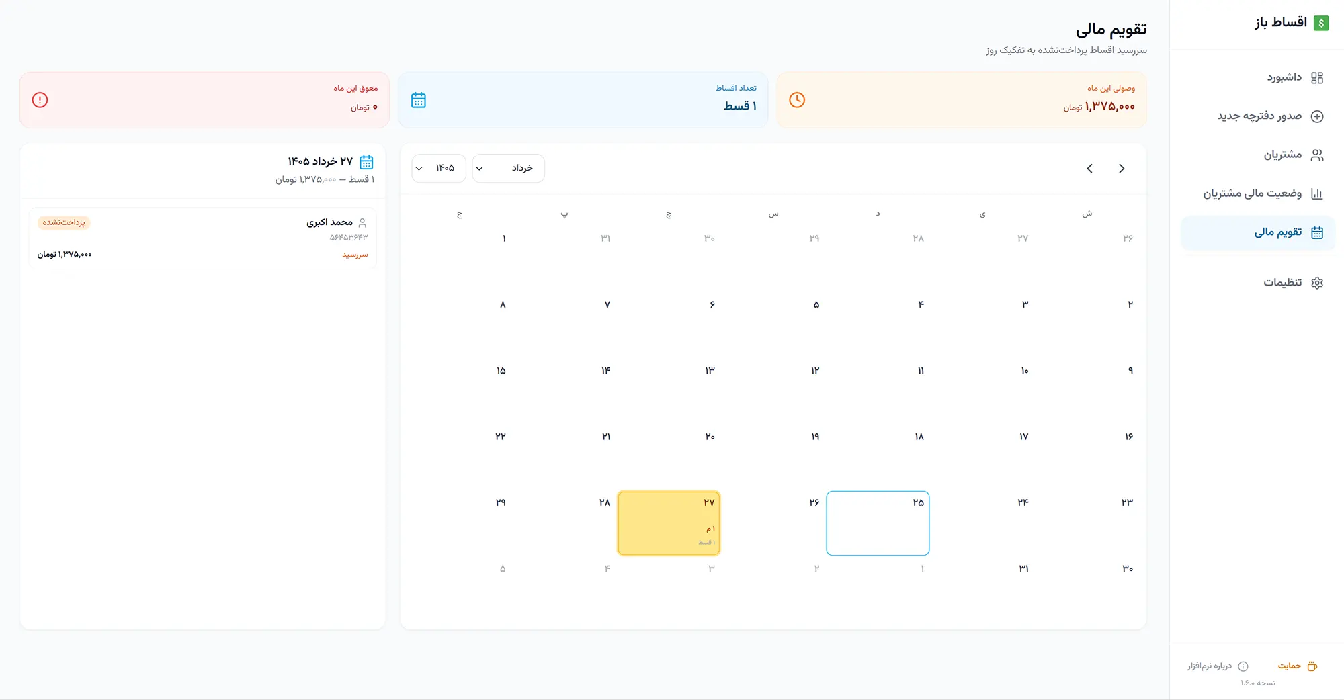Click the red alert icon in معوق این ماه card

click(x=40, y=100)
